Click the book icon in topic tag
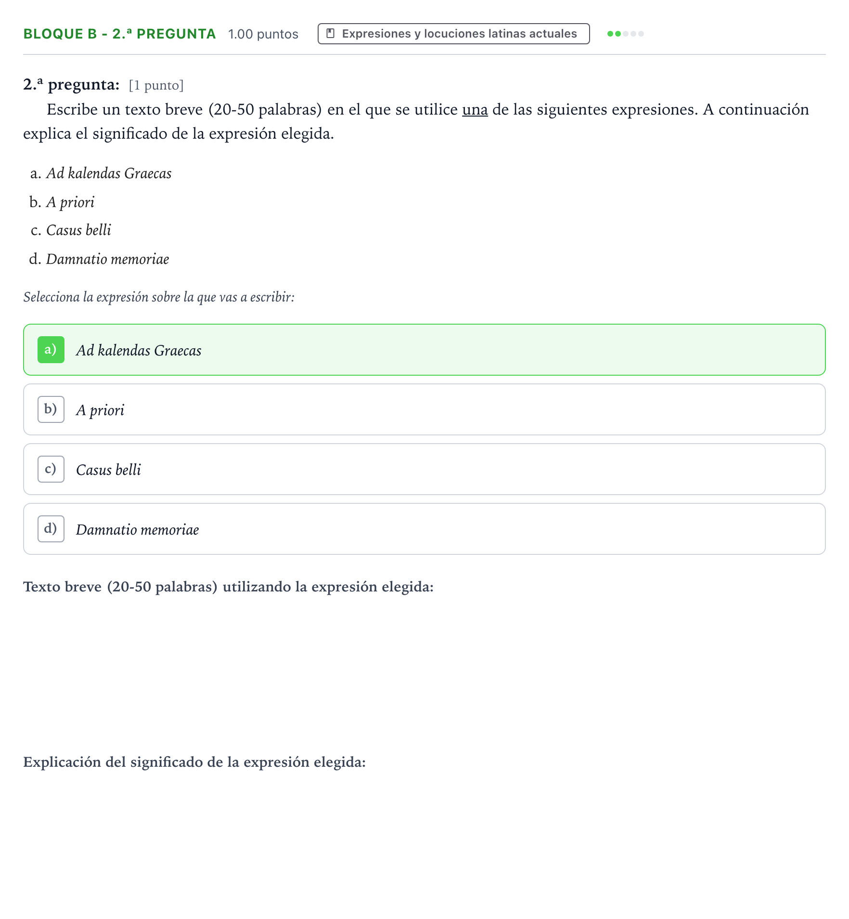The height and width of the screenshot is (919, 849). 330,34
